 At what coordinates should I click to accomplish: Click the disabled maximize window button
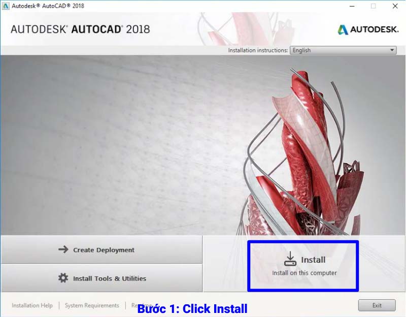[x=374, y=6]
